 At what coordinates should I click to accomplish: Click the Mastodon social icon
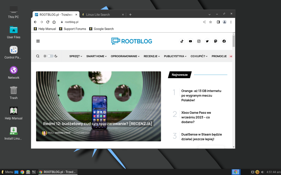coord(216,41)
